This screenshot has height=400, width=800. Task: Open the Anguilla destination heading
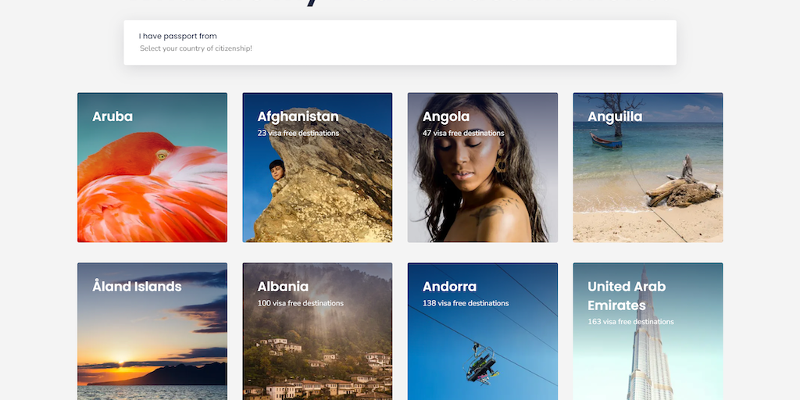(615, 116)
